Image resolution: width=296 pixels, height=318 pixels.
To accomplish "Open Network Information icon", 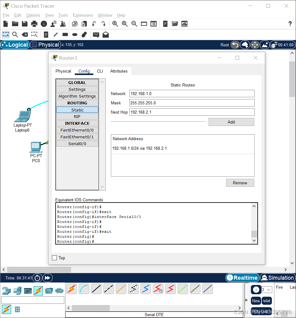I will pos(44,24).
